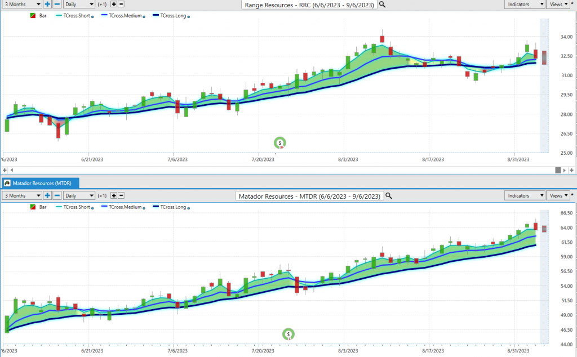Image resolution: width=577 pixels, height=357 pixels.
Task: Click the TCross.Medium legend label in the RRC chart
Action: tap(125, 16)
